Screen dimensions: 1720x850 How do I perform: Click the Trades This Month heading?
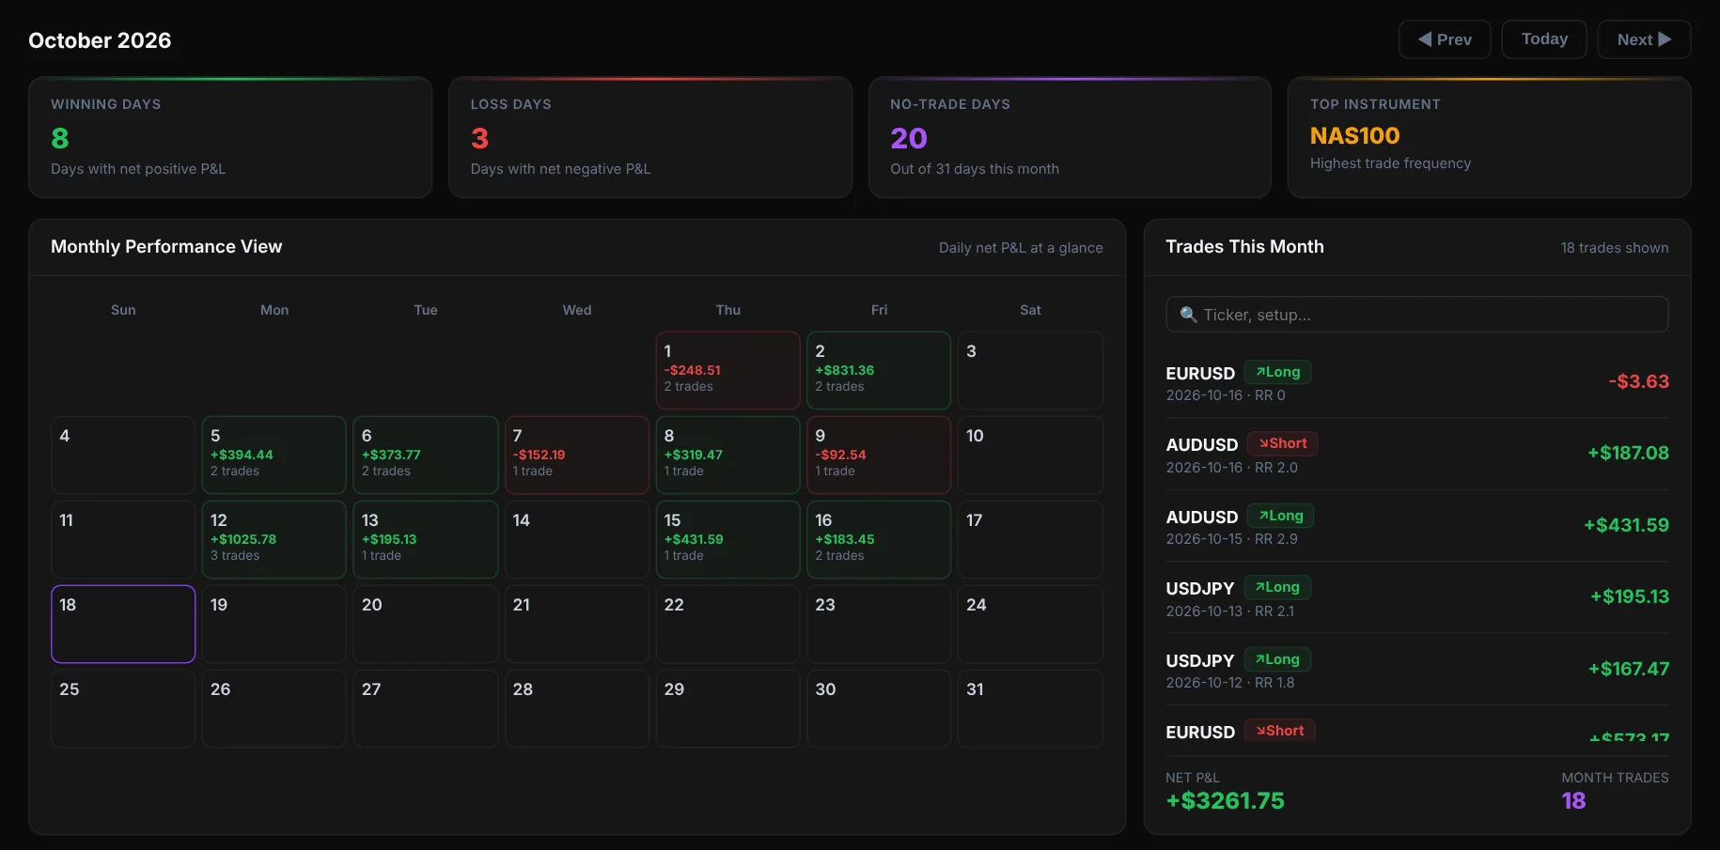click(x=1244, y=247)
